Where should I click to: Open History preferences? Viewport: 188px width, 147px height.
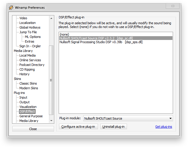pos(24,74)
